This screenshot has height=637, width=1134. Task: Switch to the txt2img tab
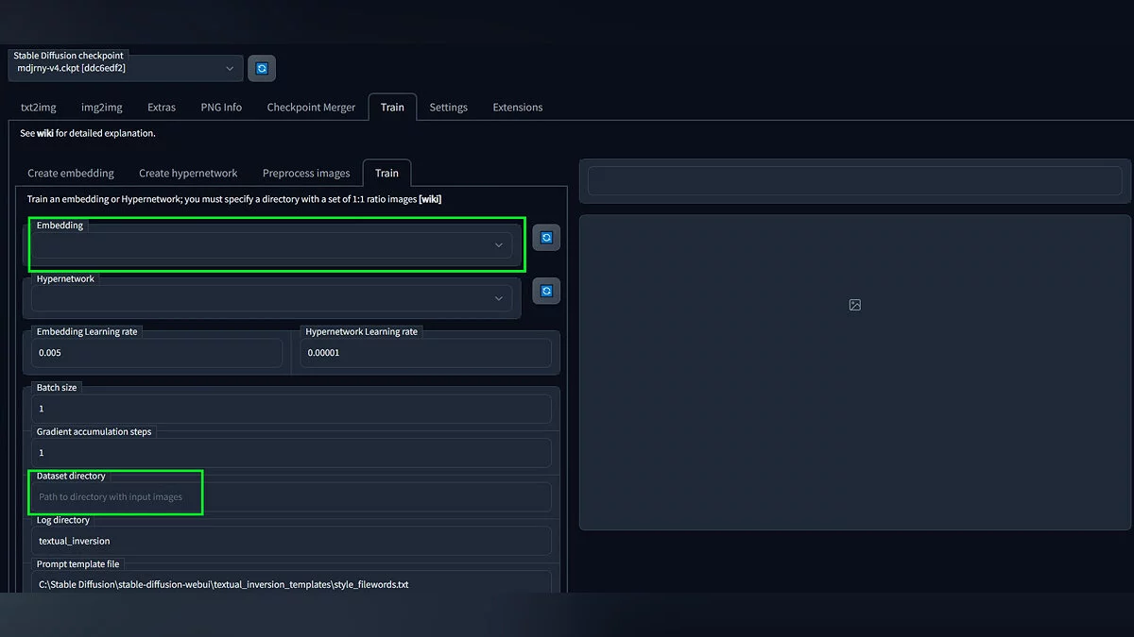point(39,108)
